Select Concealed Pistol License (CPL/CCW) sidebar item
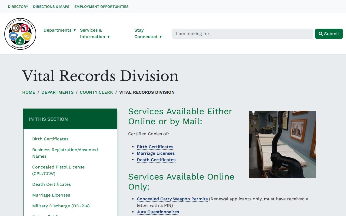This screenshot has width=346, height=216. coord(58,170)
